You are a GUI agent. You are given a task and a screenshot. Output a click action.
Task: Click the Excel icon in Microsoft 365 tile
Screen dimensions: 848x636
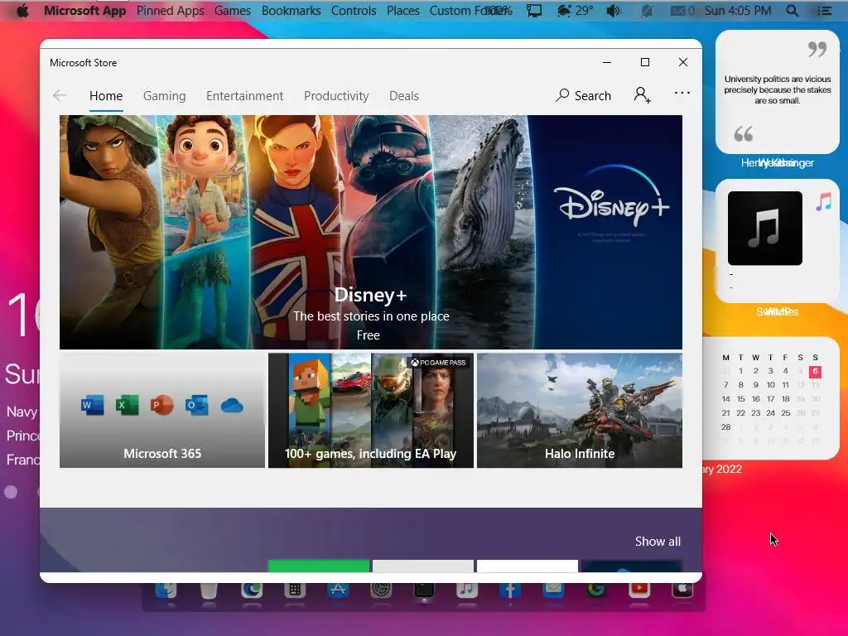(x=127, y=405)
